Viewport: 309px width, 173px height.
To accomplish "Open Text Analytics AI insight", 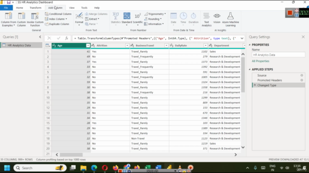I will [206, 19].
